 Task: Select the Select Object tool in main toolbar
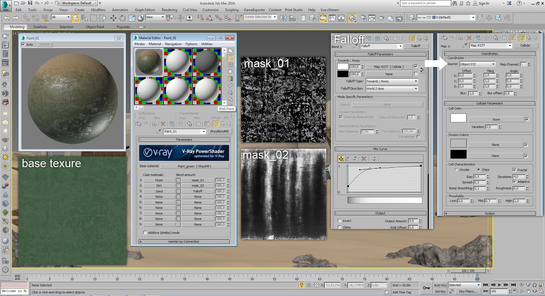coord(75,18)
